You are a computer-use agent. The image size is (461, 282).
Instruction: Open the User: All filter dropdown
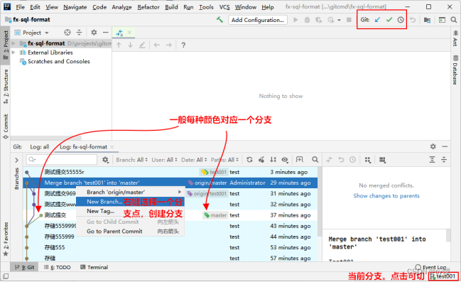[x=164, y=160]
